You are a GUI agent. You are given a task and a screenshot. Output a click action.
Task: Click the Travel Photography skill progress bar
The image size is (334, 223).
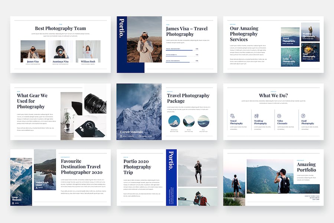[x=179, y=50]
